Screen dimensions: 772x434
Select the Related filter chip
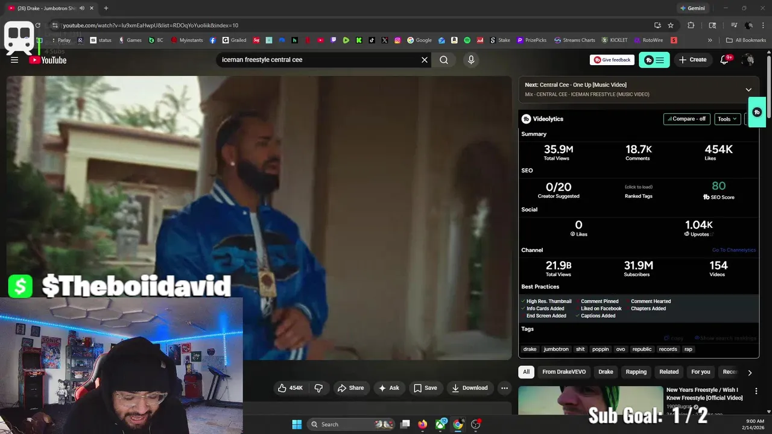point(669,372)
